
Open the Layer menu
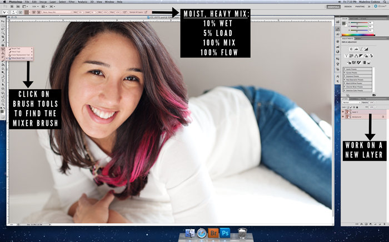[53, 2]
